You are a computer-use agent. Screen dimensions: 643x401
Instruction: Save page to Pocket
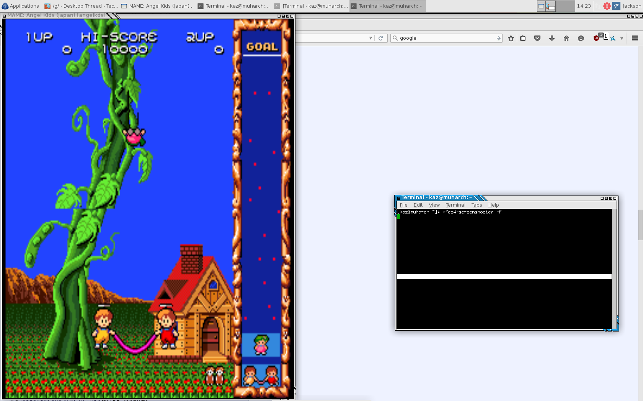[x=537, y=38]
